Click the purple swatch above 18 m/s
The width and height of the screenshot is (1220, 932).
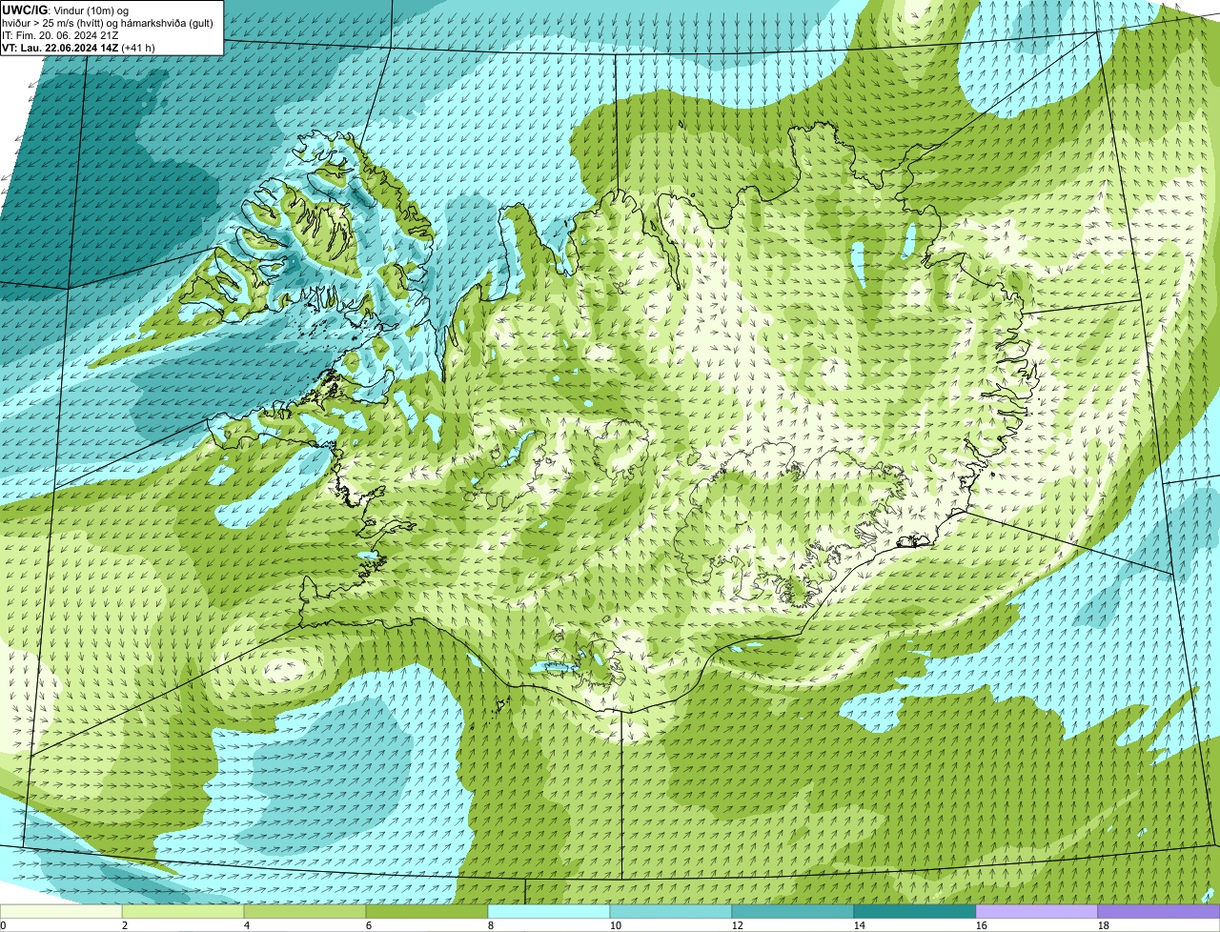click(1159, 912)
